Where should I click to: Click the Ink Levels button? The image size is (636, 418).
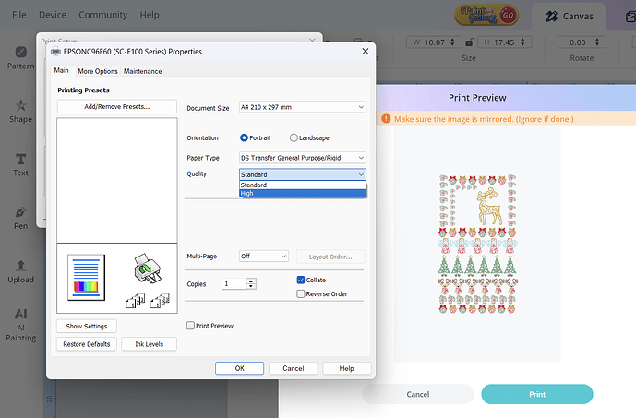coord(149,344)
